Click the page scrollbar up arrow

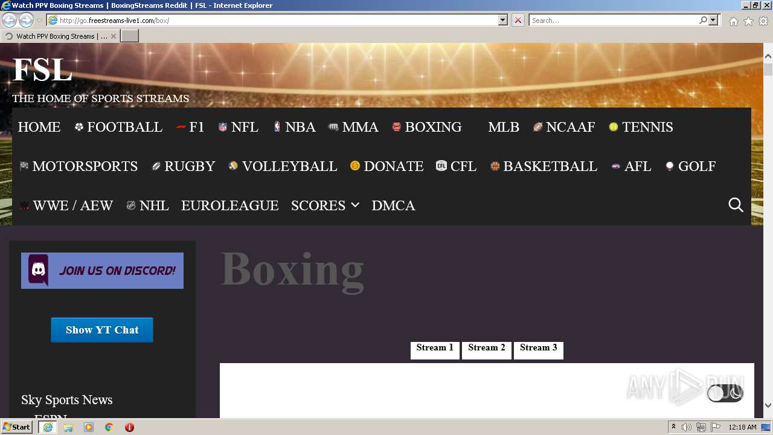(768, 57)
